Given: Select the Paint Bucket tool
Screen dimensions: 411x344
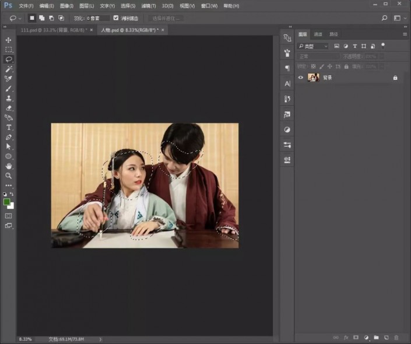Looking at the screenshot, I should click(x=8, y=117).
